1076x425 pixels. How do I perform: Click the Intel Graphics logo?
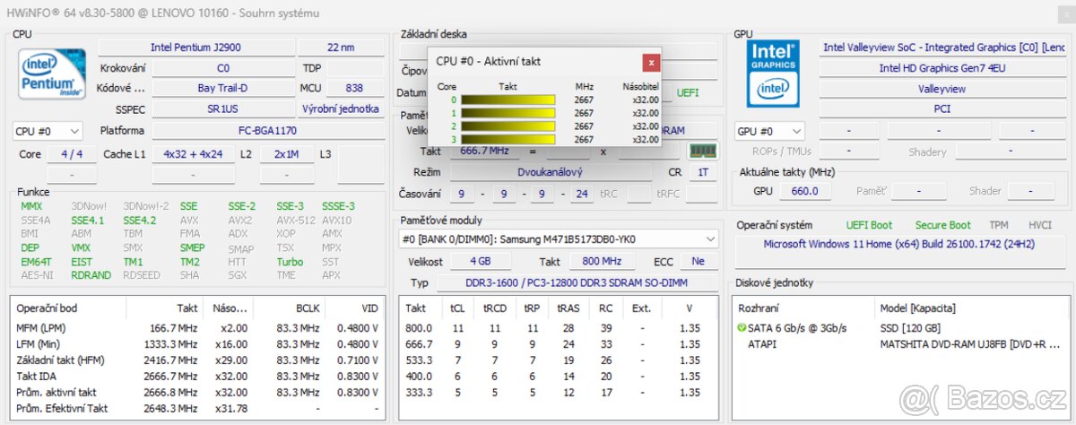pyautogui.click(x=773, y=74)
